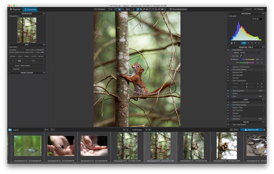Toggle Vignetting enable switch in Light palette
Image resolution: width=274 pixels, height=174 pixels.
(231, 119)
